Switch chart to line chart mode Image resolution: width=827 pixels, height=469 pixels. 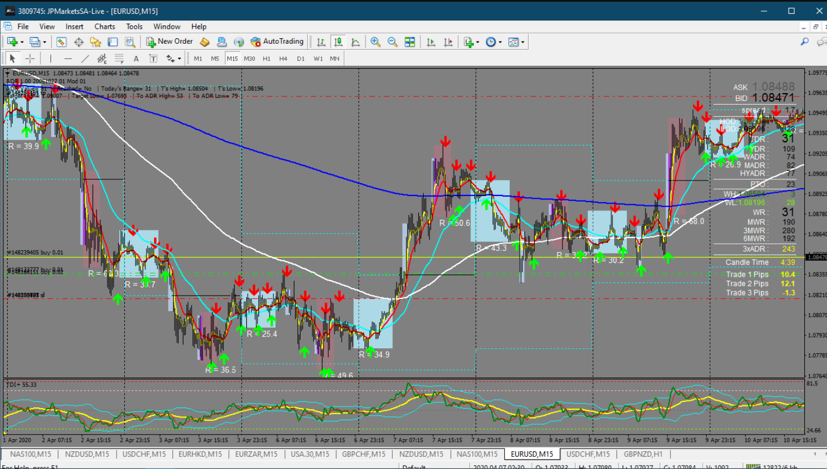[356, 42]
